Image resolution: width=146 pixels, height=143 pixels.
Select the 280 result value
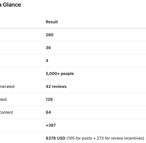[49, 35]
